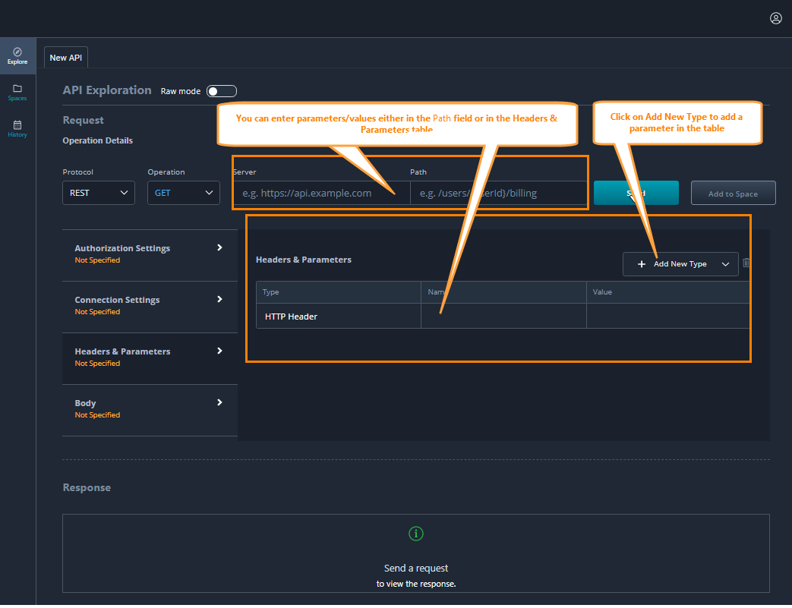Open the Operation dropdown showing GET
Viewport: 792px width, 608px height.
point(183,193)
